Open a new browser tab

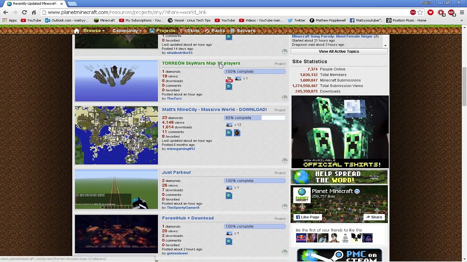pyautogui.click(x=72, y=4)
